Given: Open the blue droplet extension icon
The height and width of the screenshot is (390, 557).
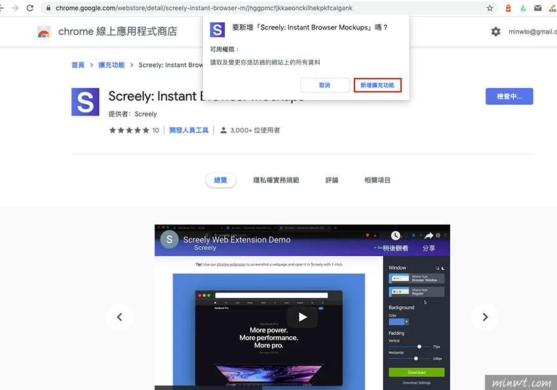Looking at the screenshot, I should 523,8.
